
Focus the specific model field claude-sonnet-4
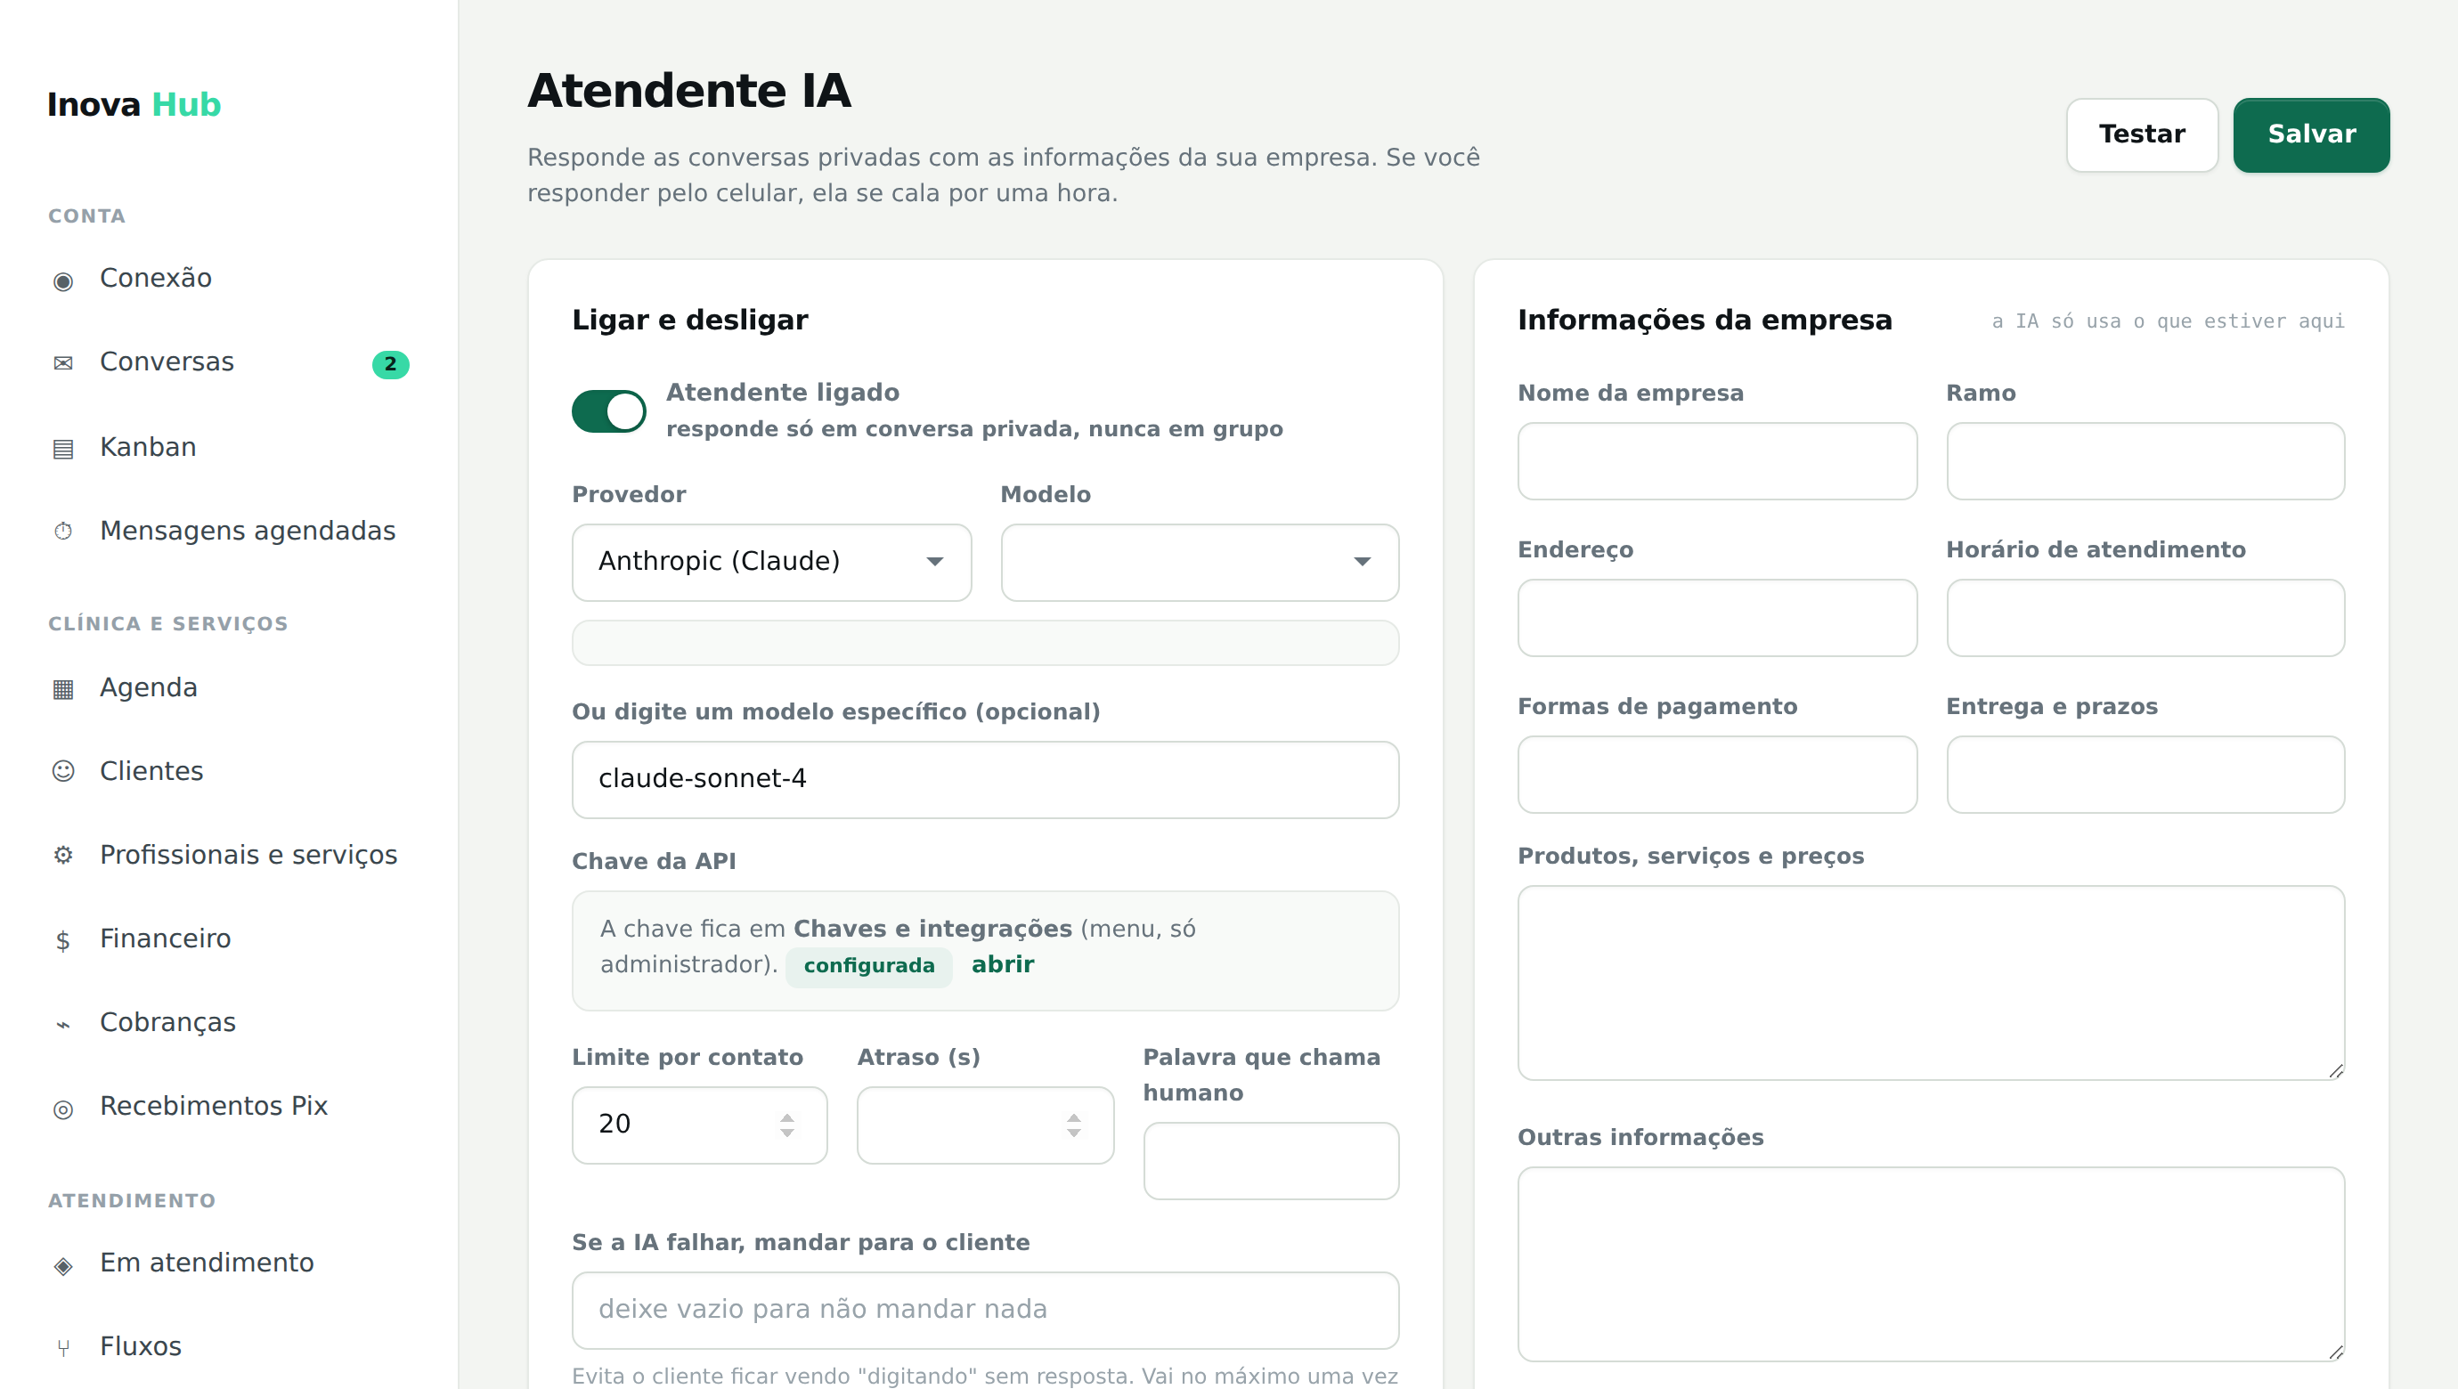tap(985, 779)
